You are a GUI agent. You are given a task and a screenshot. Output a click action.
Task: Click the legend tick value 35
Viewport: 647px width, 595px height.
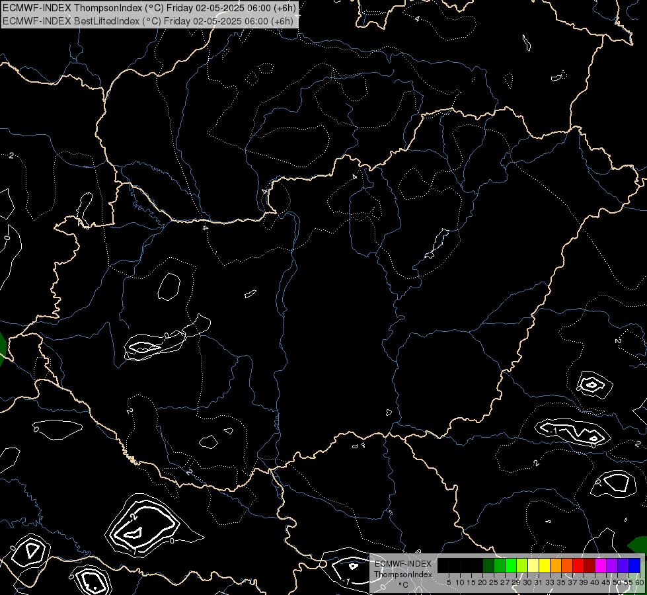tap(562, 582)
